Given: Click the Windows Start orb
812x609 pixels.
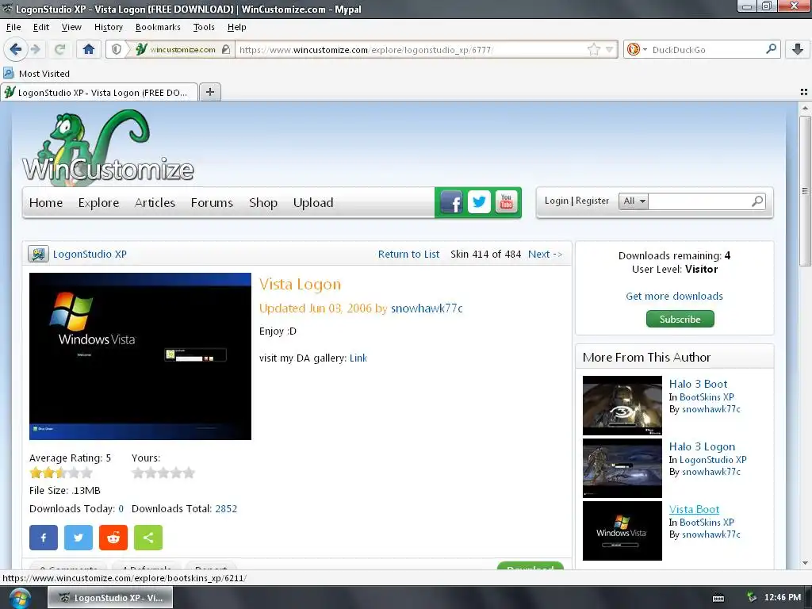Looking at the screenshot, I should [x=19, y=598].
